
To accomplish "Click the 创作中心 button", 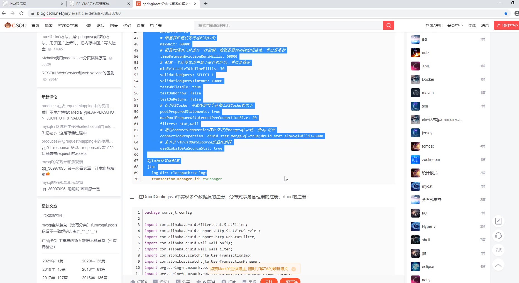I will [x=507, y=25].
